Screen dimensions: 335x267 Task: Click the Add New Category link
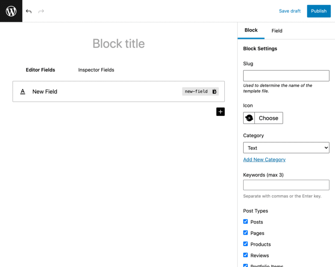pos(264,160)
